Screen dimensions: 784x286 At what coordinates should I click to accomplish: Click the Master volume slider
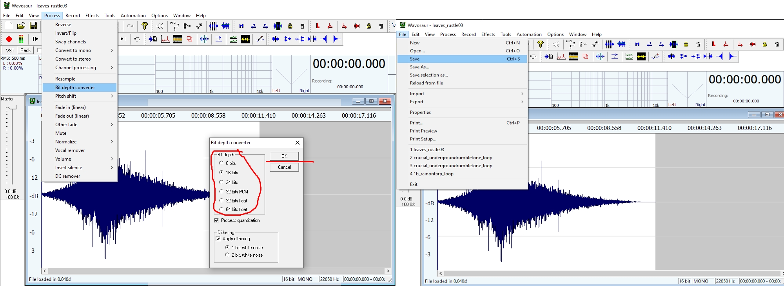click(x=12, y=107)
